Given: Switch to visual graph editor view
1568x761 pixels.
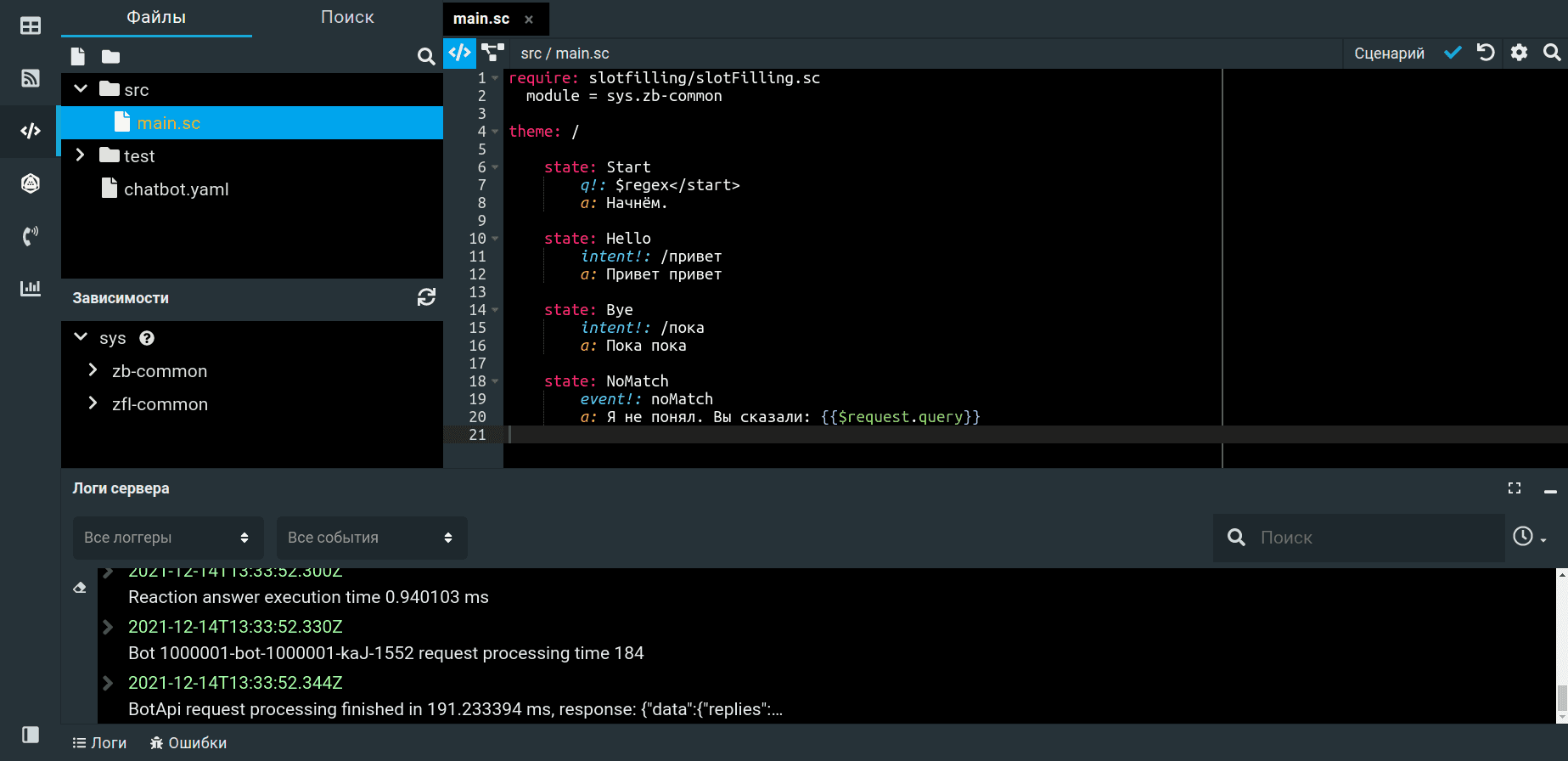Looking at the screenshot, I should point(492,53).
